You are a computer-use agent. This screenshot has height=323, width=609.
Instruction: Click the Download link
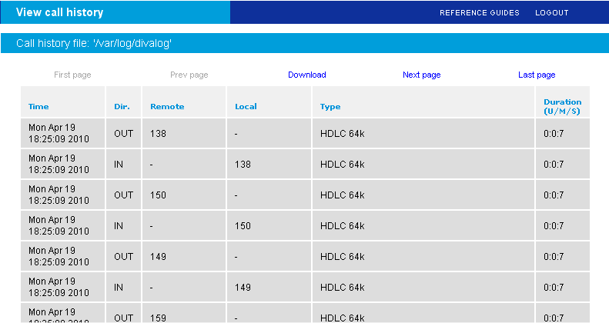[306, 75]
